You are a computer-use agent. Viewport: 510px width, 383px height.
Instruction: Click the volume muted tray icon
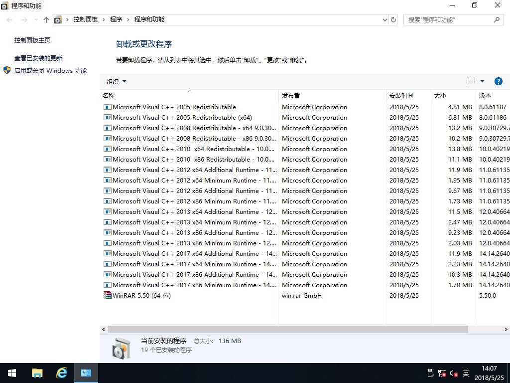click(x=454, y=373)
